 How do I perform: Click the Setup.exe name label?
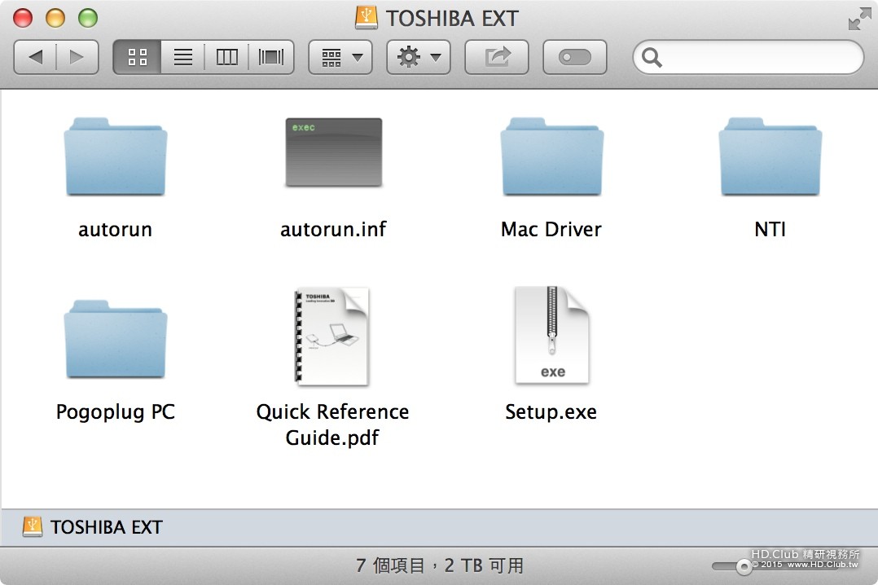coord(551,412)
